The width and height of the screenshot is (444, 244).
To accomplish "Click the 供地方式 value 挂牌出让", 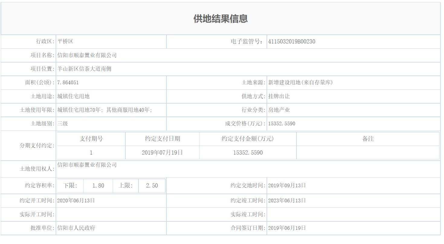I will [279, 96].
